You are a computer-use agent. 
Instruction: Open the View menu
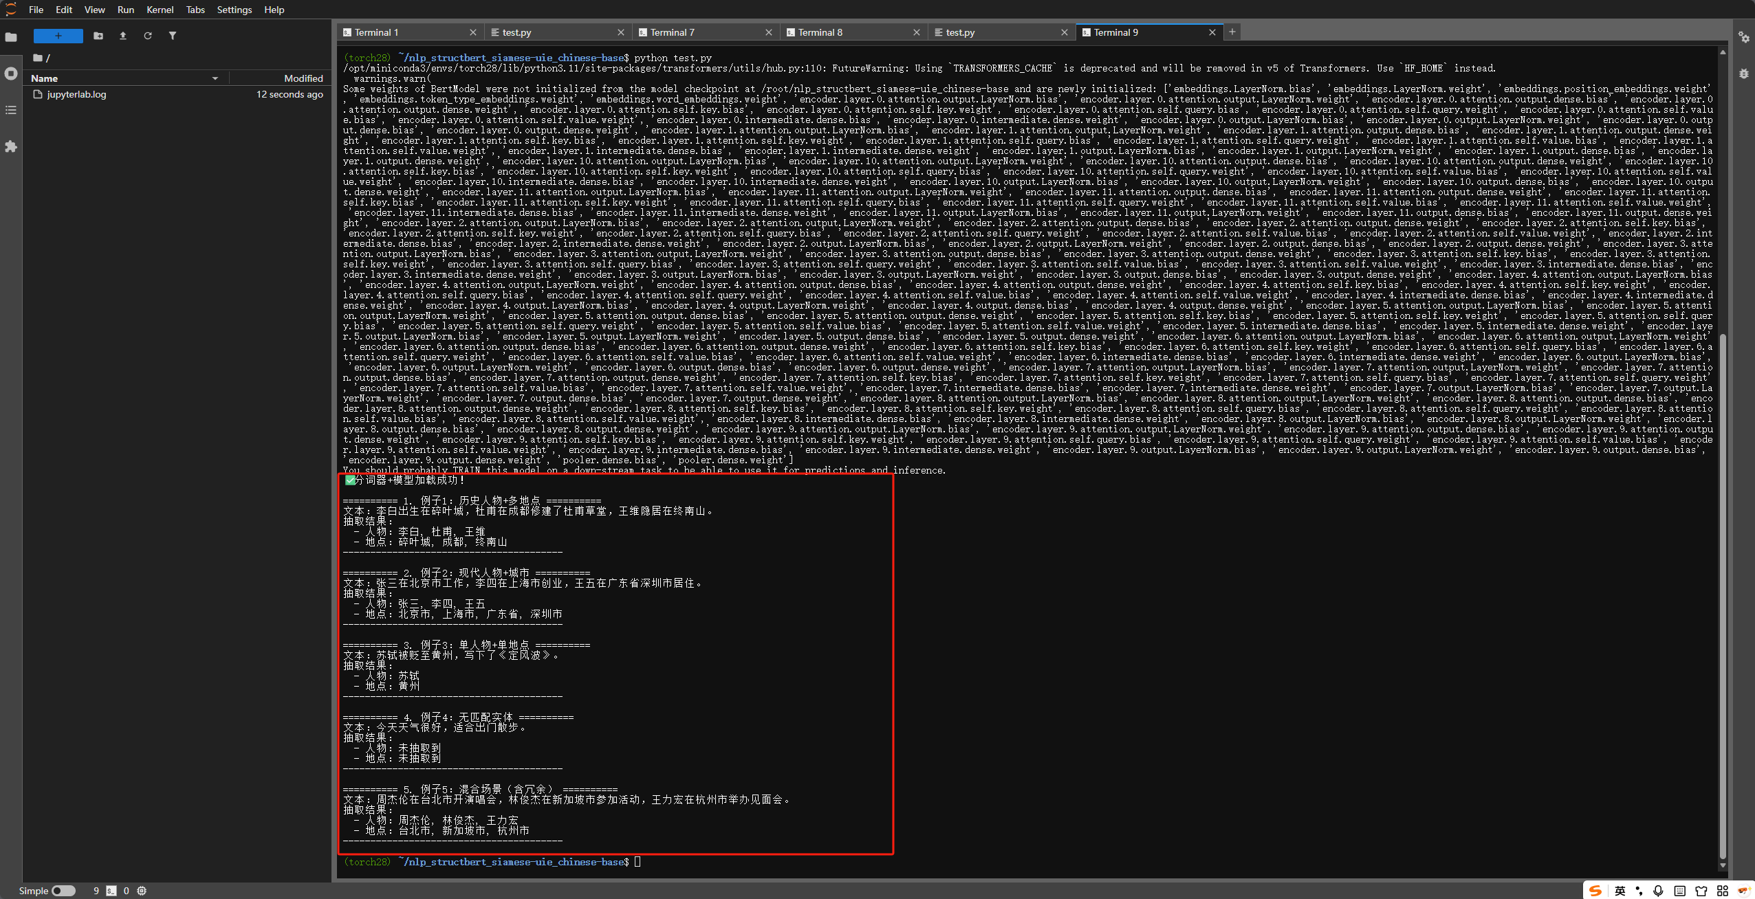click(95, 10)
